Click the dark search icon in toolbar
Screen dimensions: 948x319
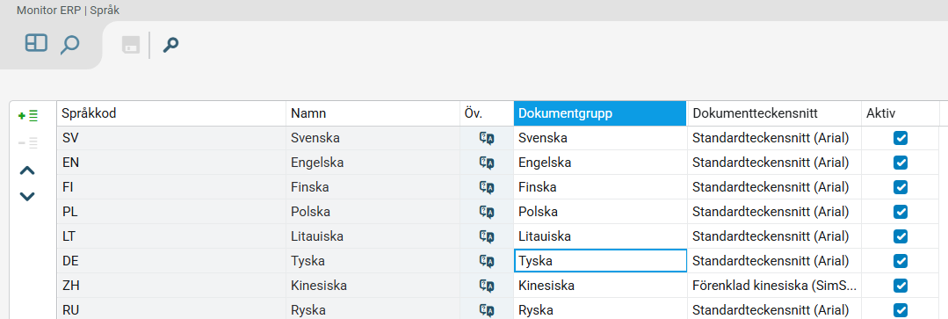pos(171,45)
